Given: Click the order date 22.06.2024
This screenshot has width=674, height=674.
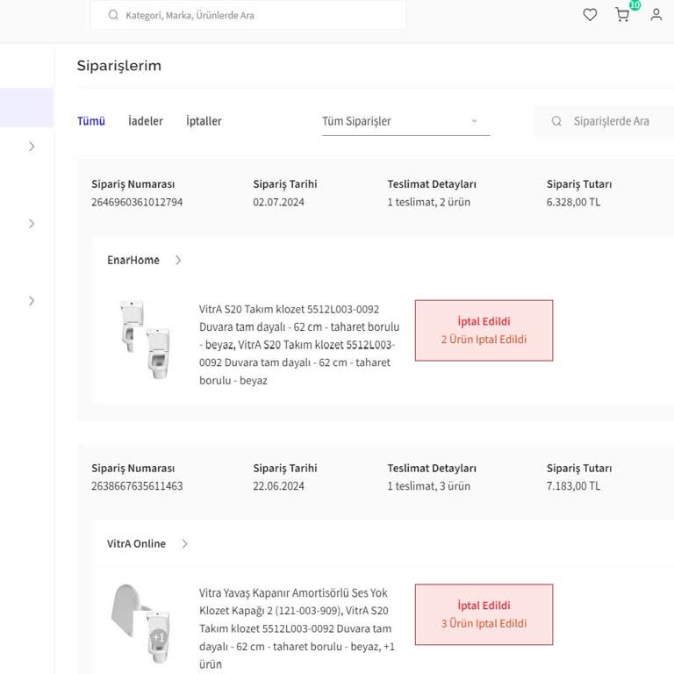Looking at the screenshot, I should pyautogui.click(x=278, y=486).
